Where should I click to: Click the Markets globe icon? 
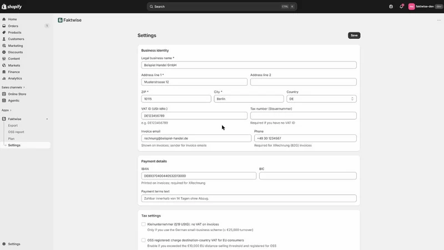[x=4, y=65]
